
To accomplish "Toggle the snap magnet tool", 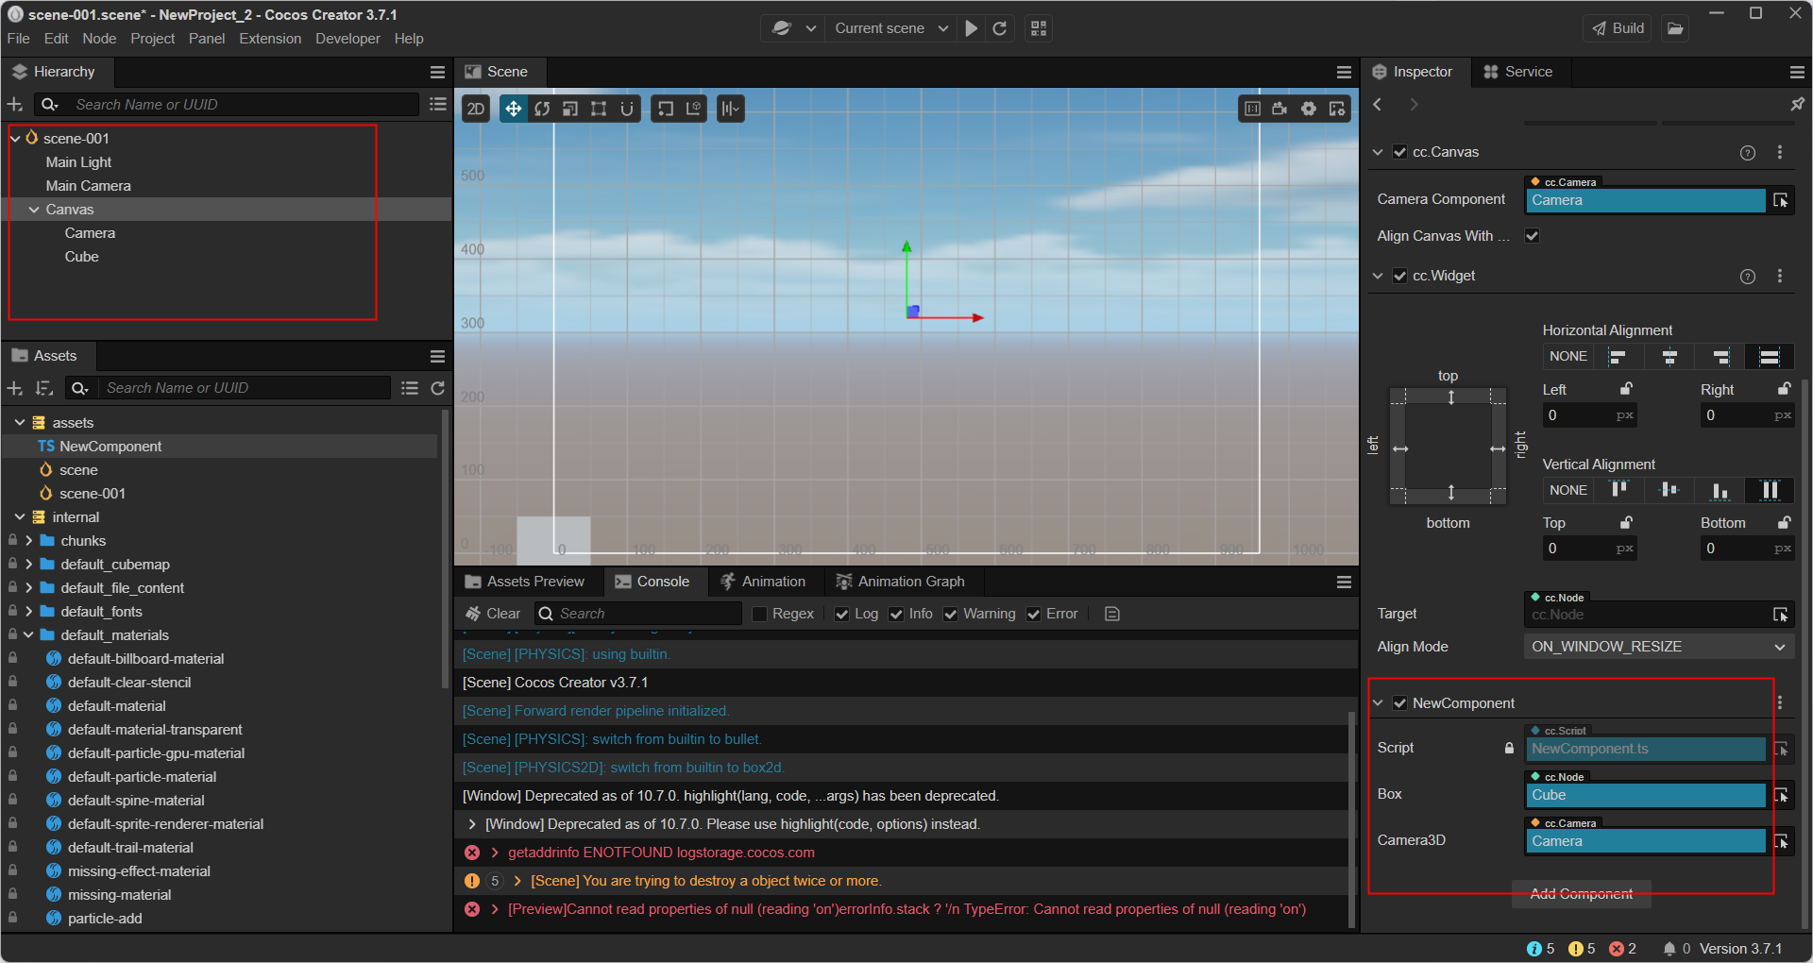I will click(626, 109).
